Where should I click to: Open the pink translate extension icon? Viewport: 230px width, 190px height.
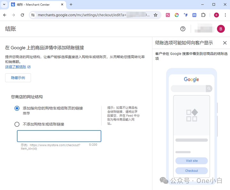click(x=168, y=15)
